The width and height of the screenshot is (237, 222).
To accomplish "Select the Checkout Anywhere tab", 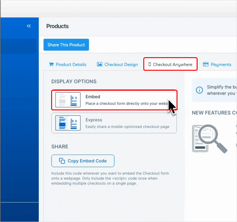I will pyautogui.click(x=172, y=65).
